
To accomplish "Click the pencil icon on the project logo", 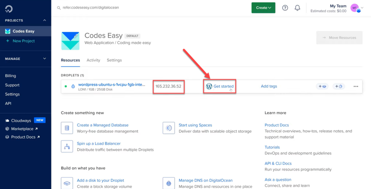I will pyautogui.click(x=76, y=36).
